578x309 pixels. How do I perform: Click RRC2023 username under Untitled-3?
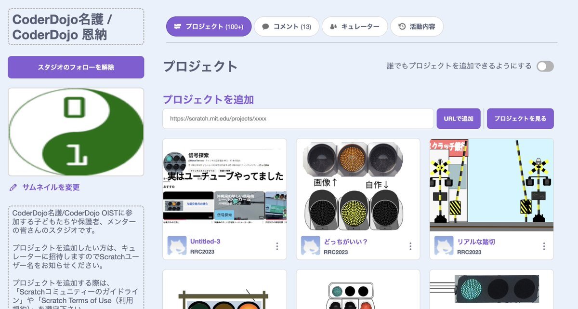click(x=202, y=252)
